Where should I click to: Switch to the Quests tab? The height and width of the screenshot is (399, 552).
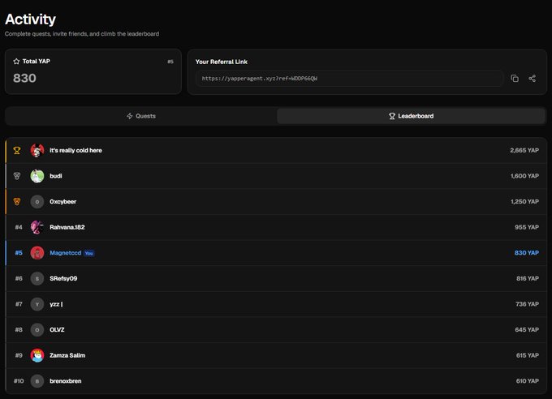coord(141,116)
